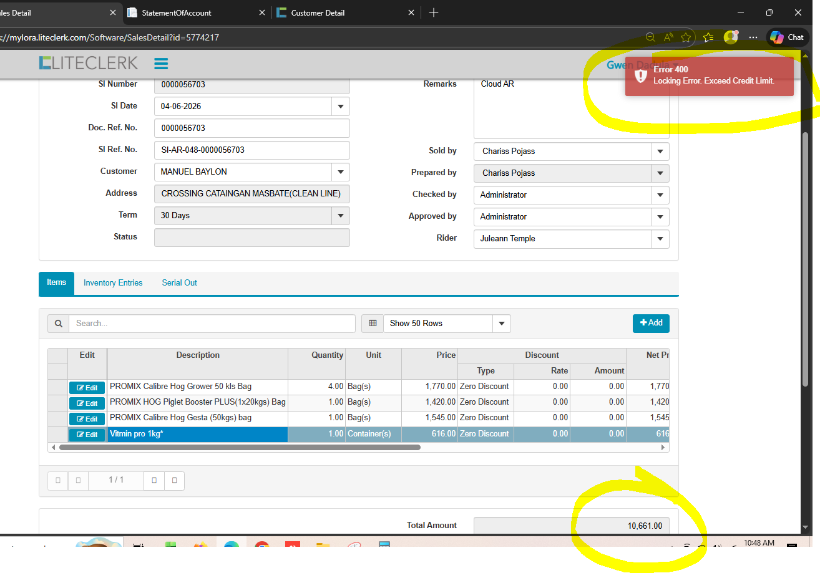
Task: Switch to the Inventory Entries tab
Action: pos(113,283)
